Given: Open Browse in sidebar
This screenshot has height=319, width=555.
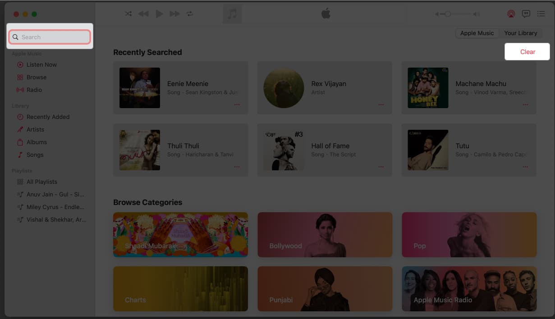Looking at the screenshot, I should [x=36, y=77].
